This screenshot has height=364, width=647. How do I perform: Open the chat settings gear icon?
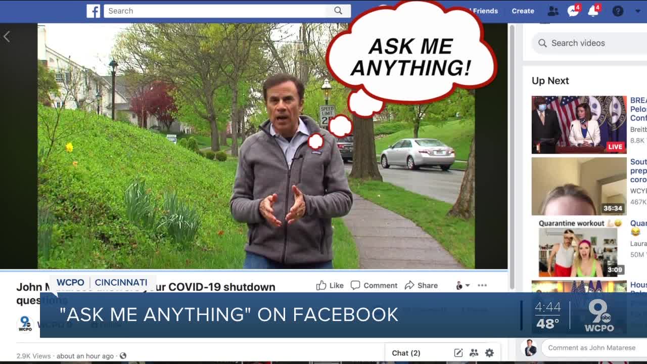click(x=489, y=353)
